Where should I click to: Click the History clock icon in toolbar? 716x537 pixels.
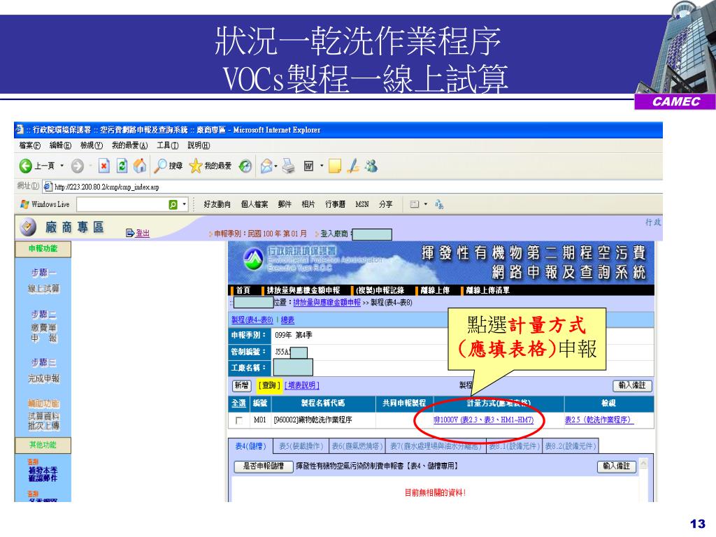click(245, 166)
